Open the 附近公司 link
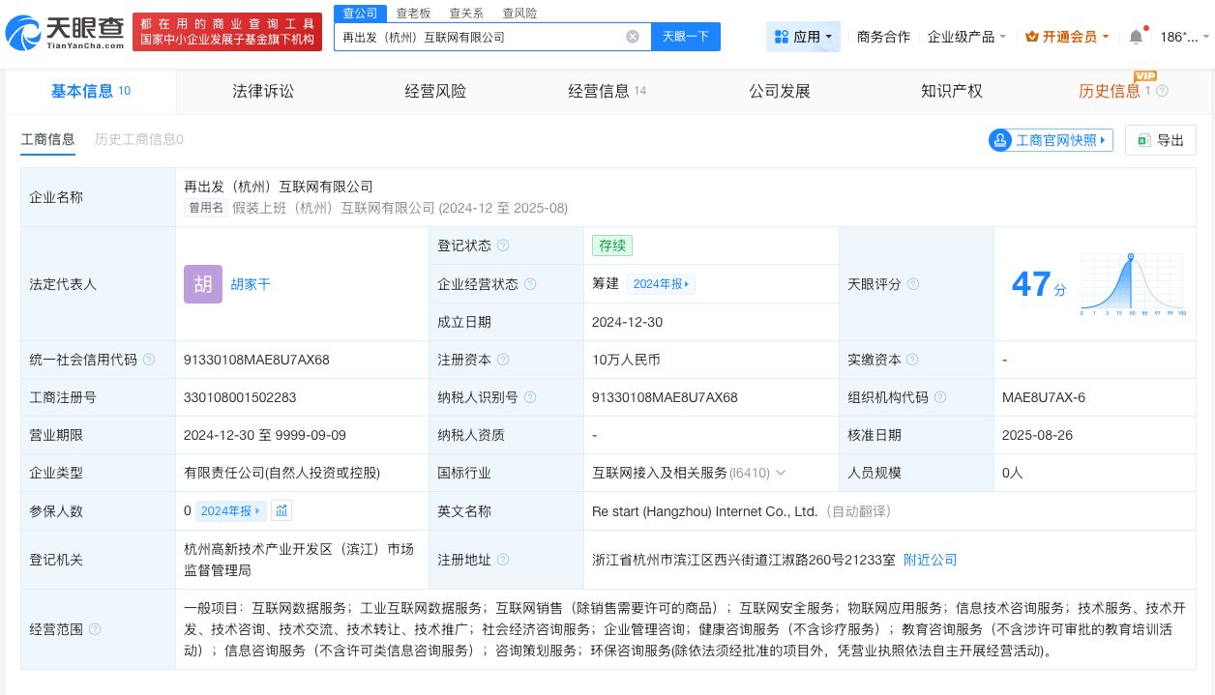 (x=930, y=560)
